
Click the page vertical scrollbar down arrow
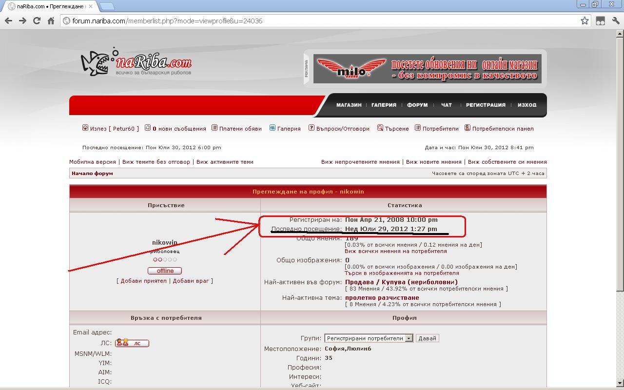tap(620, 383)
